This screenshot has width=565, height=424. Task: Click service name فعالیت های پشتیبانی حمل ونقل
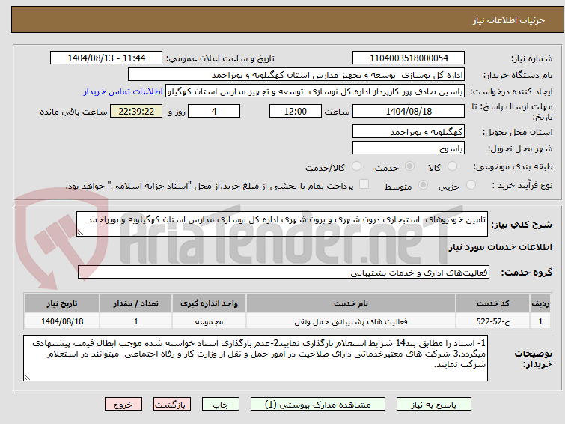351,321
